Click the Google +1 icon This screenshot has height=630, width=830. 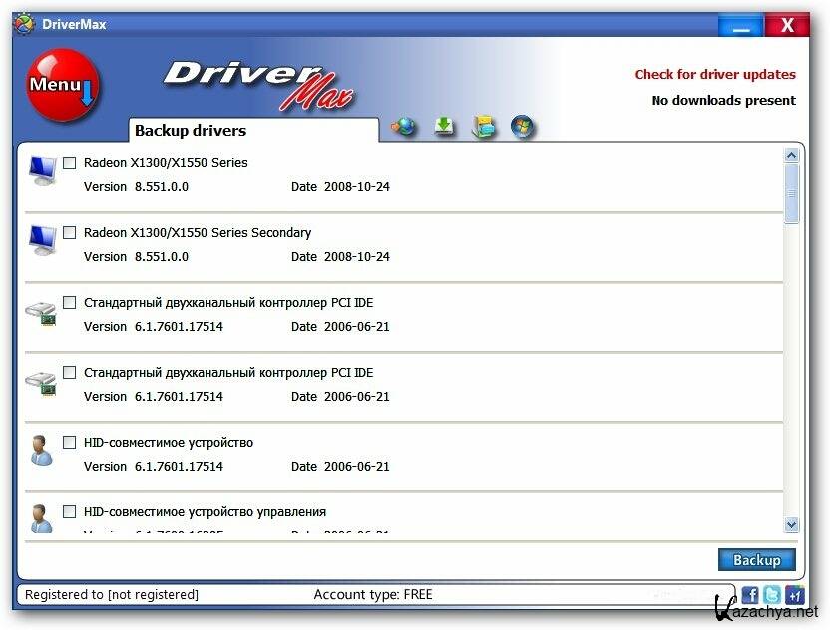[794, 595]
